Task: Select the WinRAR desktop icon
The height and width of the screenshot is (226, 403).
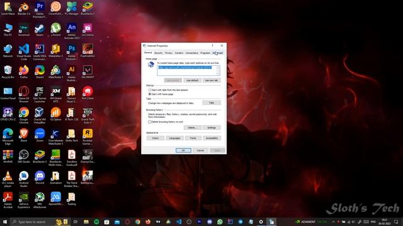Action: coord(8,156)
